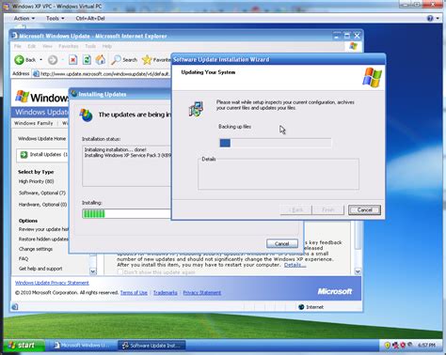Click the disabled Finish button in wizard
446x355 pixels.
[328, 209]
